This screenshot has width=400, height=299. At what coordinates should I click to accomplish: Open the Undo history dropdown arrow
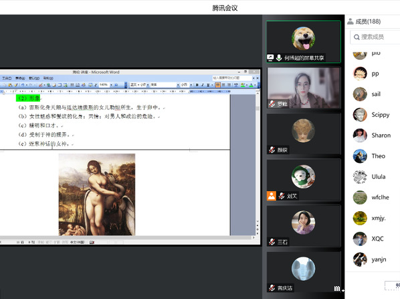coord(27,85)
